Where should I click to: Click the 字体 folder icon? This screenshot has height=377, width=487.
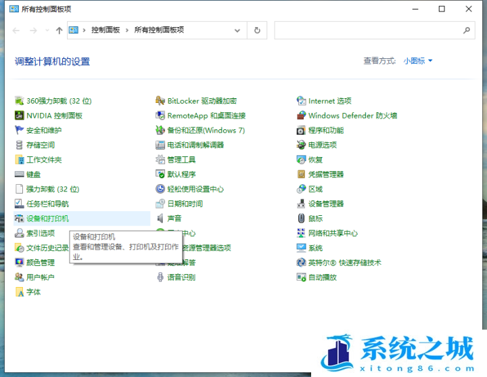tap(19, 292)
